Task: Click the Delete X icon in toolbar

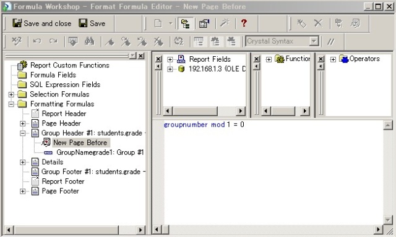Action: 318,23
